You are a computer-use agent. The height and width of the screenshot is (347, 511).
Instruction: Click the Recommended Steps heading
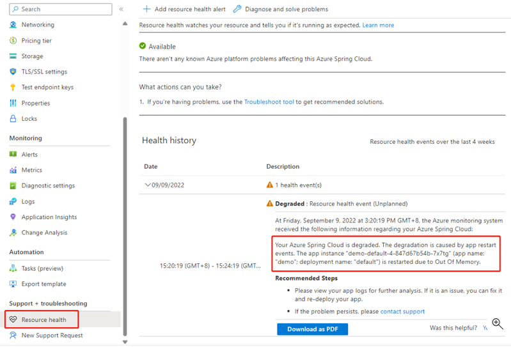[306, 278]
